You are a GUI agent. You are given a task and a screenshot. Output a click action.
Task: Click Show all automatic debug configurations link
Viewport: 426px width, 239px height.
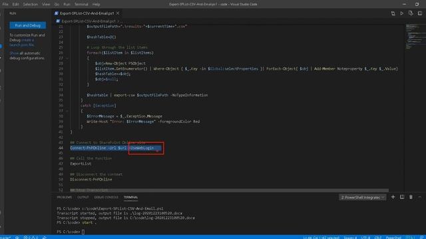pyautogui.click(x=14, y=53)
